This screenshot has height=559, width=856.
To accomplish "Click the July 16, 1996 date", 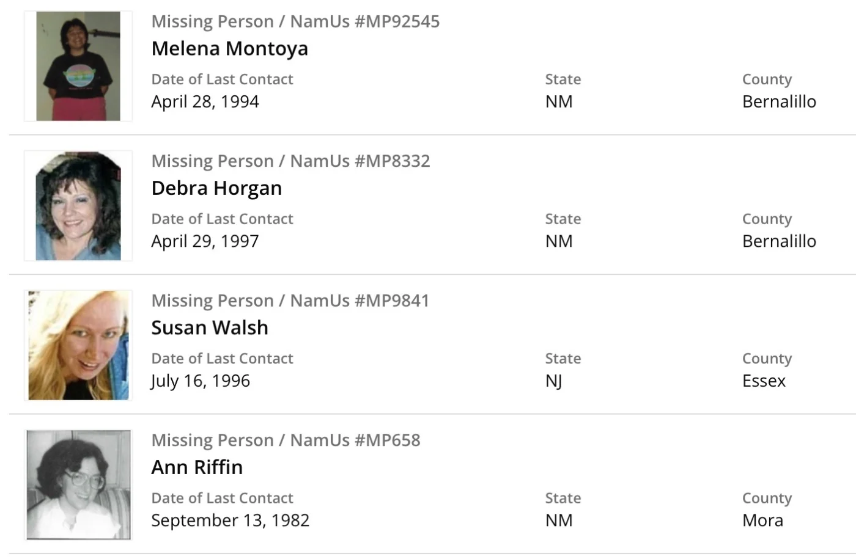I will click(x=201, y=381).
